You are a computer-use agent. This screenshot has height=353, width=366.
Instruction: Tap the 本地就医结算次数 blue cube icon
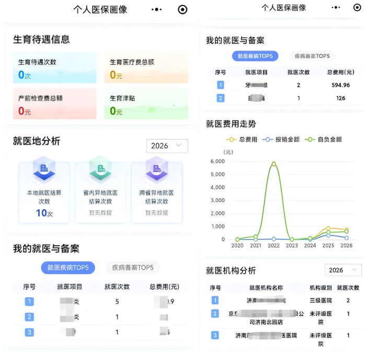(44, 169)
